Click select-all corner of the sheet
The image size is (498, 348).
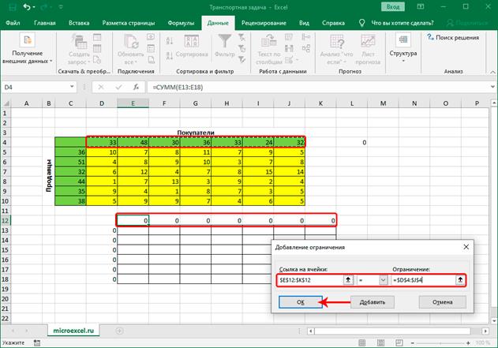pos(6,103)
